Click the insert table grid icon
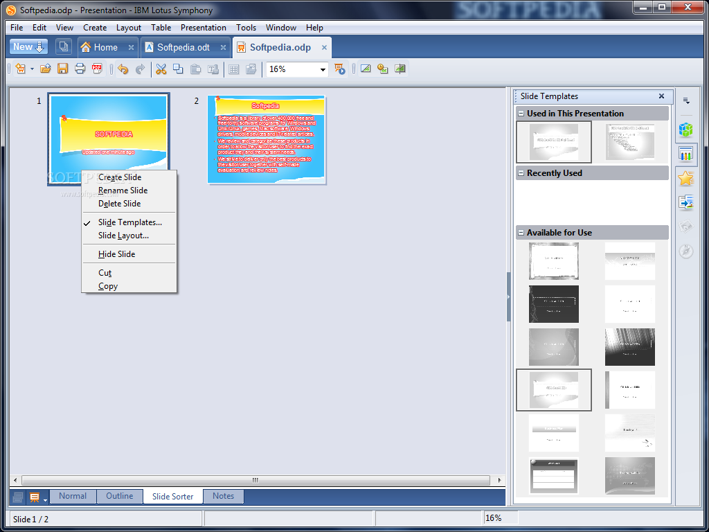The image size is (709, 532). coord(234,69)
